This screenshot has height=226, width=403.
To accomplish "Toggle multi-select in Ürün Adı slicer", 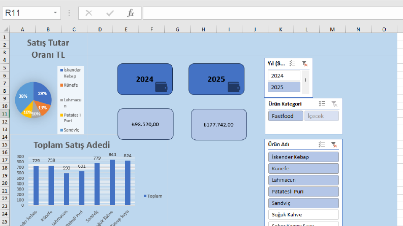I will pyautogui.click(x=322, y=144).
